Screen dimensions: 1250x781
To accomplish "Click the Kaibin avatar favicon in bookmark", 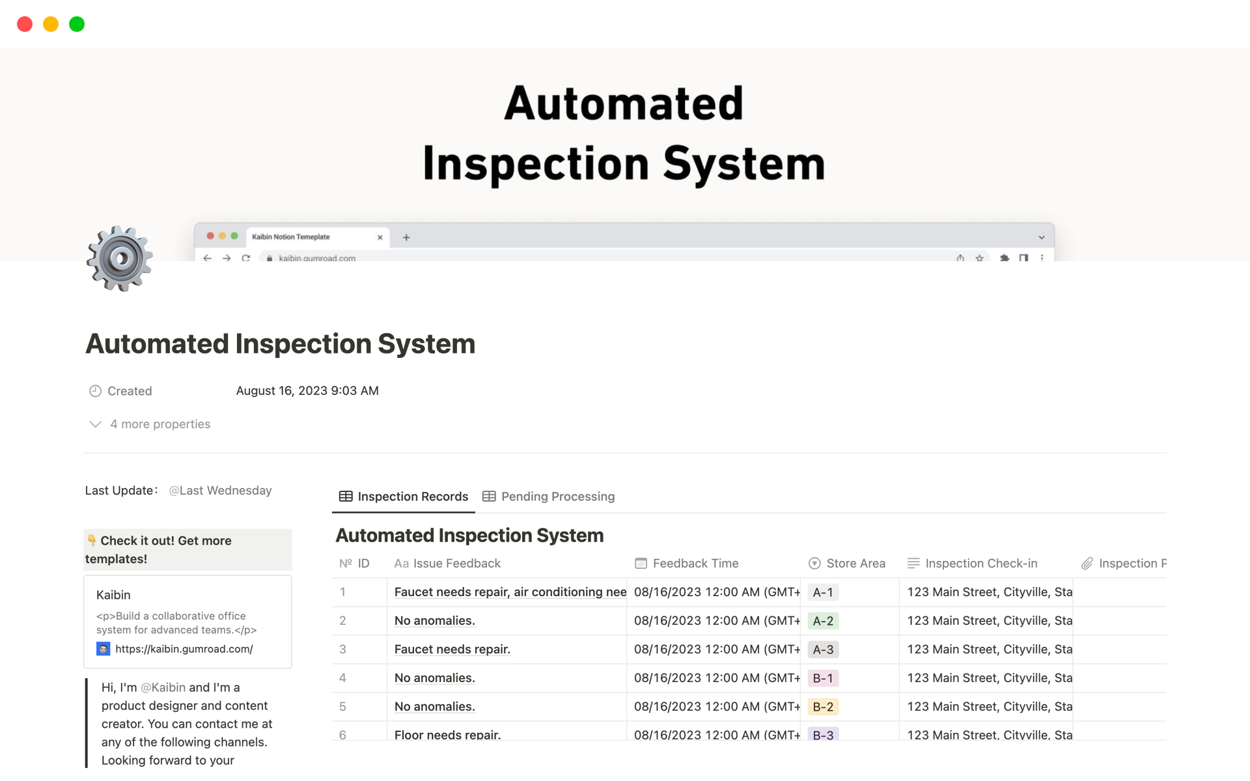I will [103, 649].
